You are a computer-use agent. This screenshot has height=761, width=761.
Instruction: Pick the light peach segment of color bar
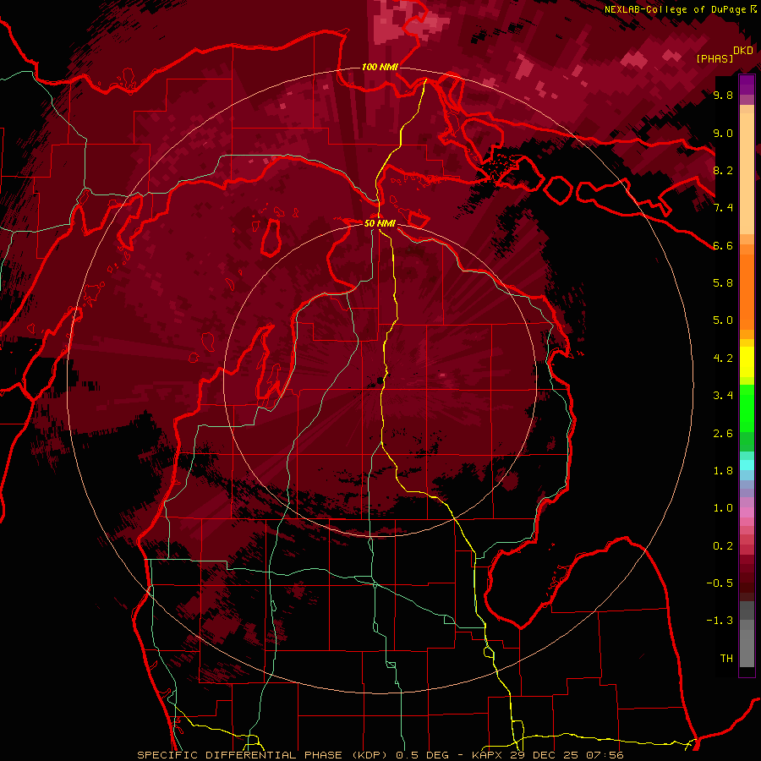pyautogui.click(x=747, y=175)
